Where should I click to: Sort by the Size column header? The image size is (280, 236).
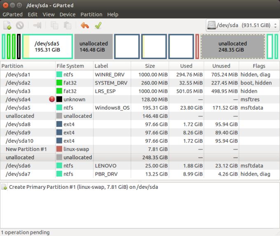click(x=150, y=66)
